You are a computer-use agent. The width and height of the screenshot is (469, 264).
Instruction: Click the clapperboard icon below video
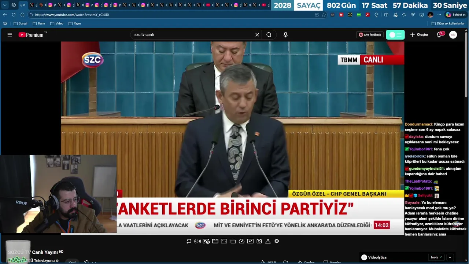[215, 241]
